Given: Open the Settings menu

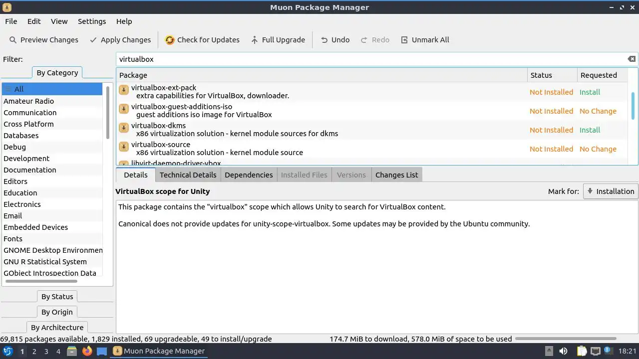Looking at the screenshot, I should tap(92, 21).
